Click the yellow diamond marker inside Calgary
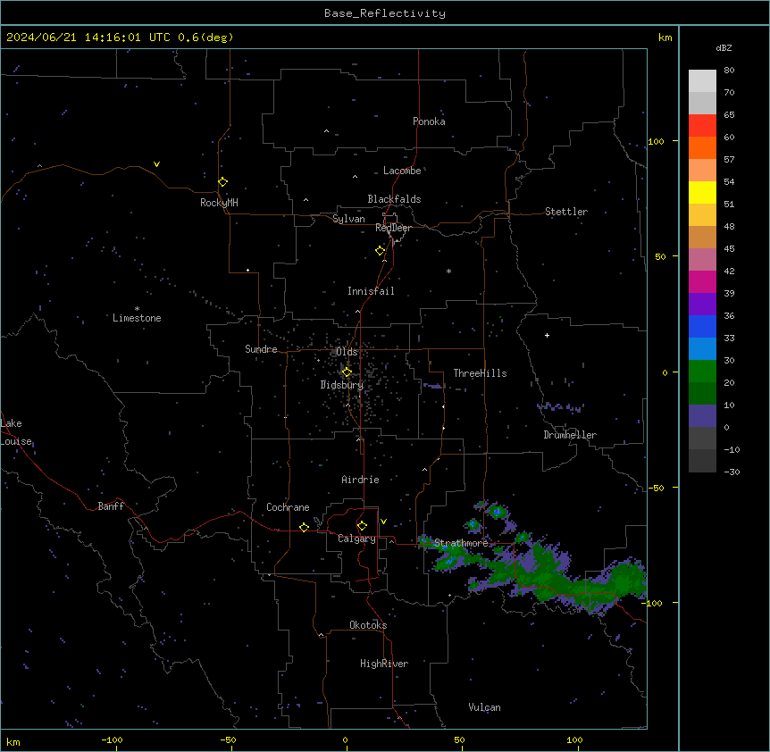770x752 pixels. coord(362,525)
